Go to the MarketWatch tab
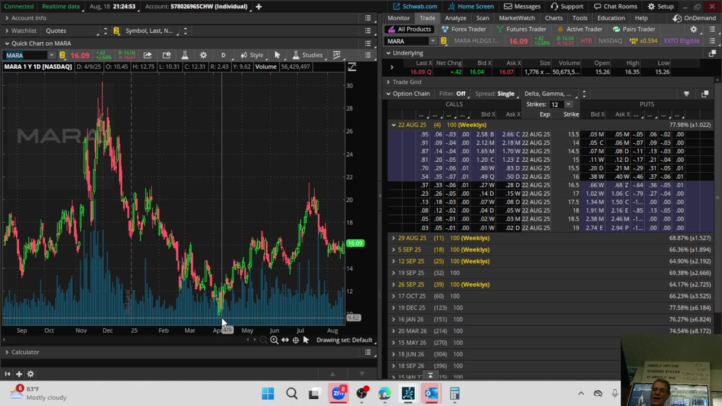The height and width of the screenshot is (406, 722). point(517,18)
